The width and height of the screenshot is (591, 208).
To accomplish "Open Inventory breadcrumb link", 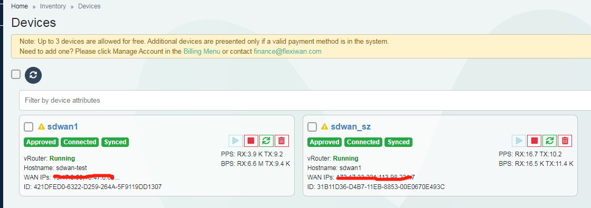I will 53,6.
